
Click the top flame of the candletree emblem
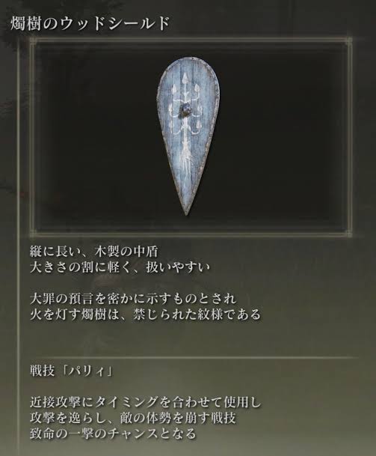tap(185, 78)
